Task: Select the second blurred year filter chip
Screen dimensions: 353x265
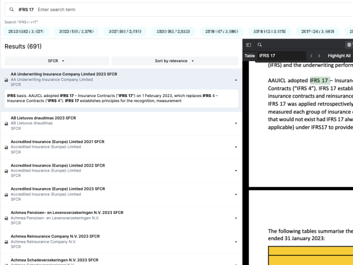Action: [76, 32]
